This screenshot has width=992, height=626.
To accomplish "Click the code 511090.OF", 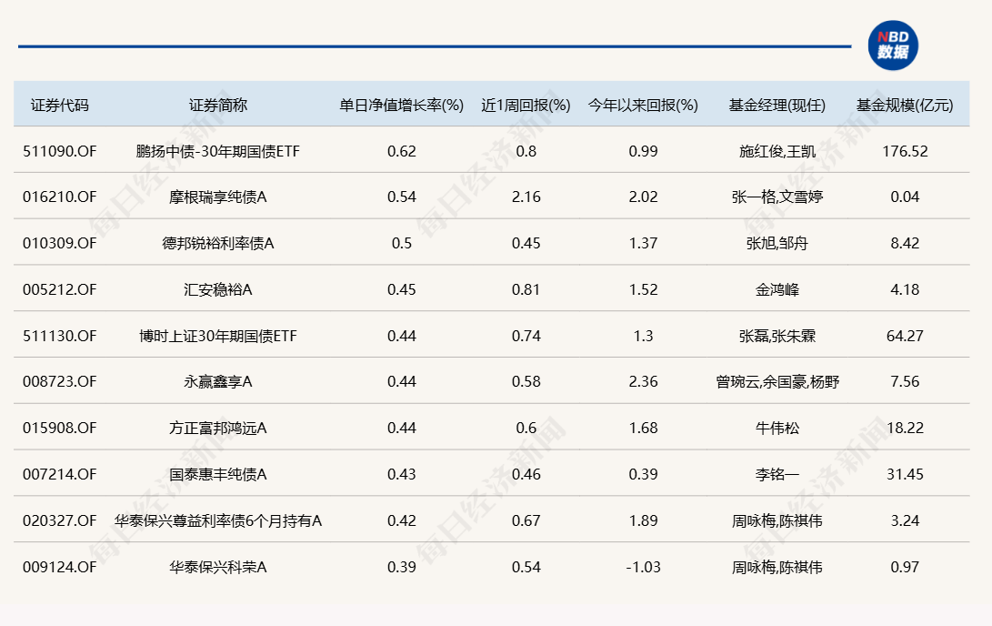I will [x=59, y=151].
